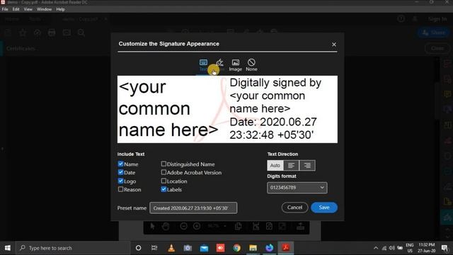The width and height of the screenshot is (453, 255).
Task: Open the Mail app on taskbar
Action: (204, 248)
